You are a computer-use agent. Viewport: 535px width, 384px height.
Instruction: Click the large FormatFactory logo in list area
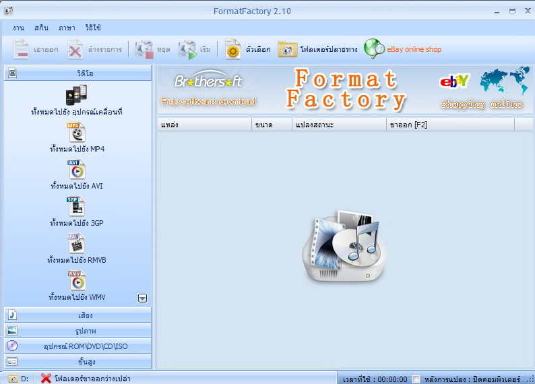(x=344, y=246)
